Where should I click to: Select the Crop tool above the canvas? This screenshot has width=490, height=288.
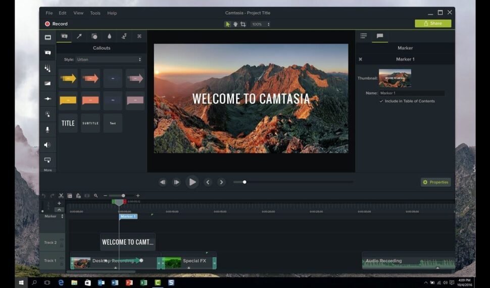(243, 24)
